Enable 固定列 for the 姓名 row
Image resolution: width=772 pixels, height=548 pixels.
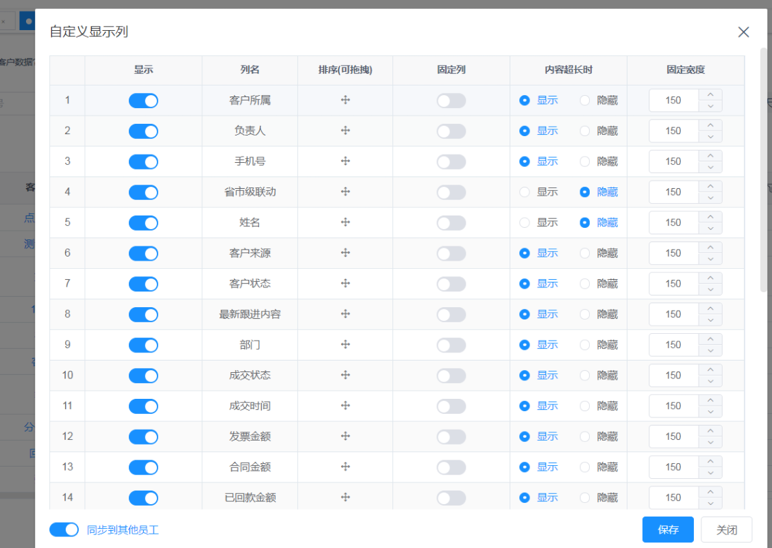click(451, 222)
